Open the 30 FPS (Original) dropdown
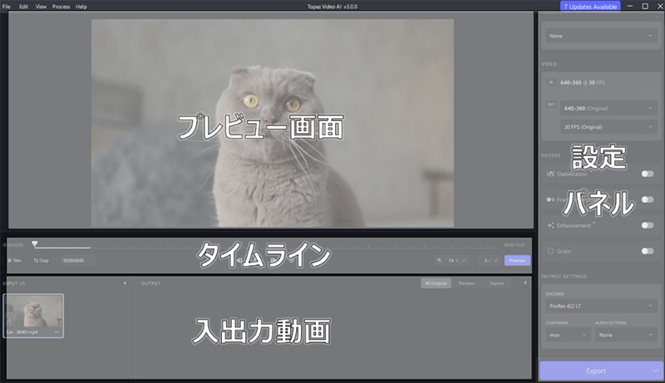 (608, 127)
